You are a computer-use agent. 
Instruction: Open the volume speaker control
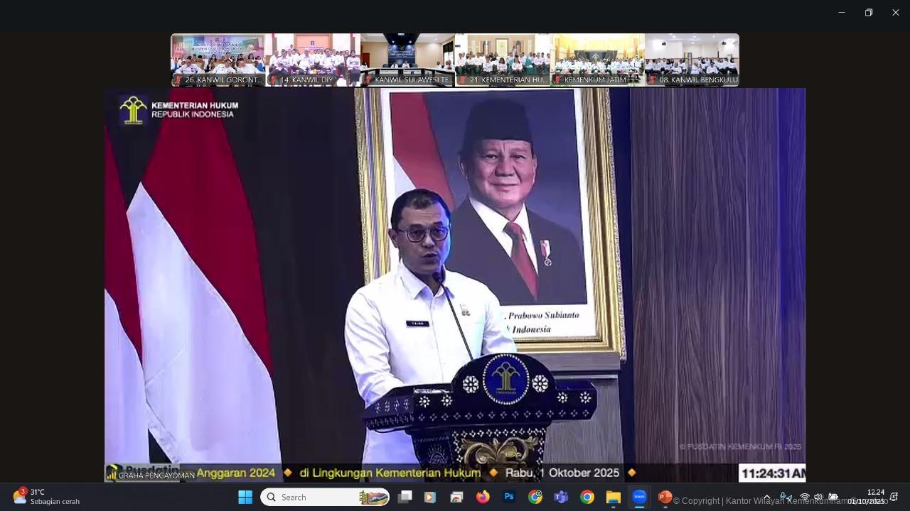tap(818, 498)
